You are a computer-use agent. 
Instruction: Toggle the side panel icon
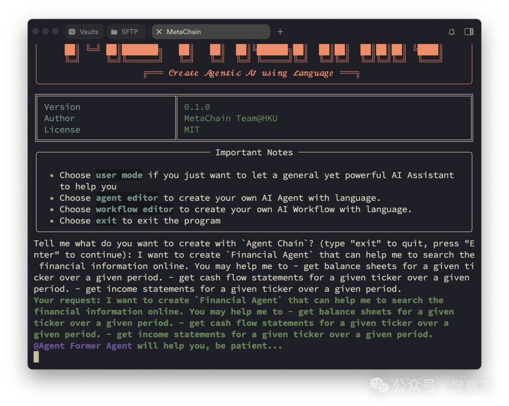click(469, 32)
